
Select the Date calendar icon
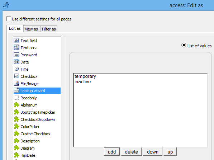(x=16, y=62)
